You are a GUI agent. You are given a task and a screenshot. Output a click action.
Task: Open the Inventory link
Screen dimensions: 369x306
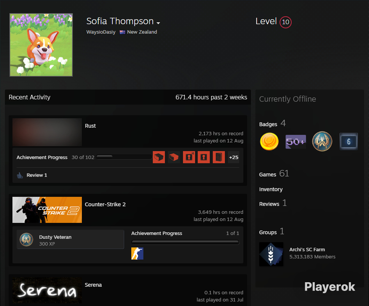point(271,189)
